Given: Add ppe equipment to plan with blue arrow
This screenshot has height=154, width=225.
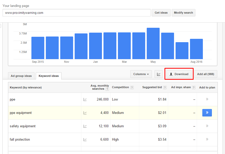Looking at the screenshot, I should point(207,113).
